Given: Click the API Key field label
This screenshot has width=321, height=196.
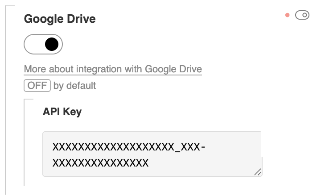Looking at the screenshot, I should (62, 112).
